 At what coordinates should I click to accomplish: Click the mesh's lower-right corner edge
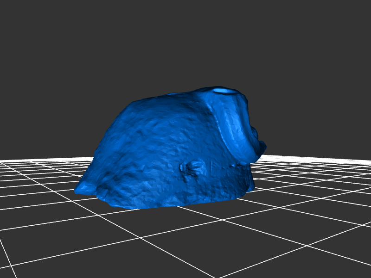[x=249, y=187]
